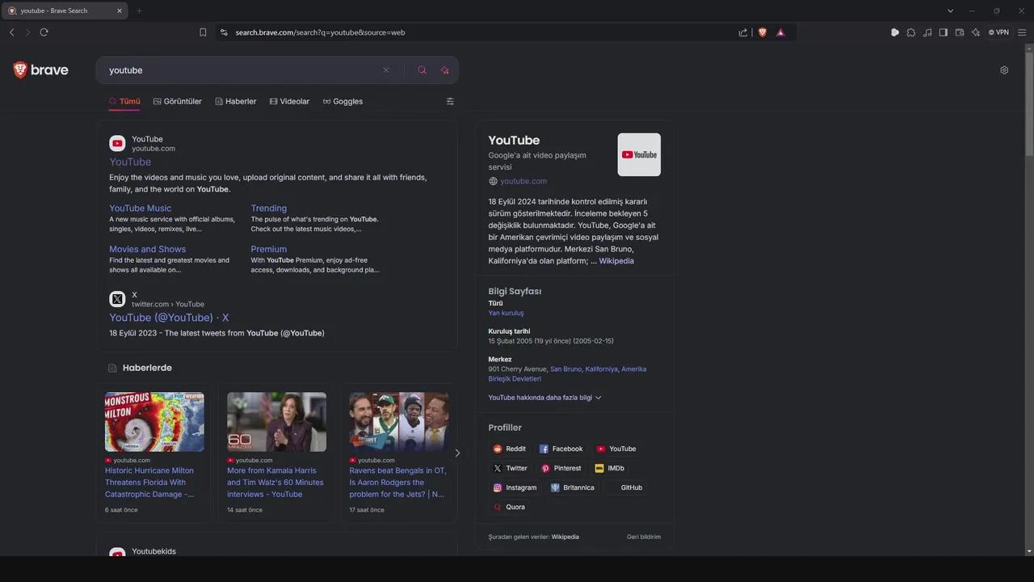This screenshot has height=582, width=1034.
Task: Open Leo AI sparkle icon in toolbar
Action: [x=976, y=32]
